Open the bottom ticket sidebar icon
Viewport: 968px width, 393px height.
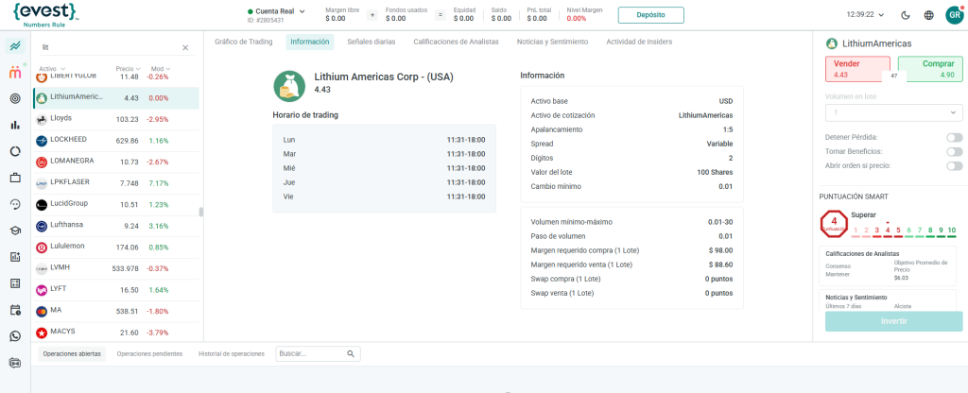point(15,363)
